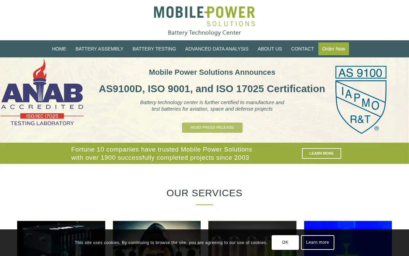Navigate to the CONTACT page
Viewport: 409px width, 256px height.
(302, 49)
